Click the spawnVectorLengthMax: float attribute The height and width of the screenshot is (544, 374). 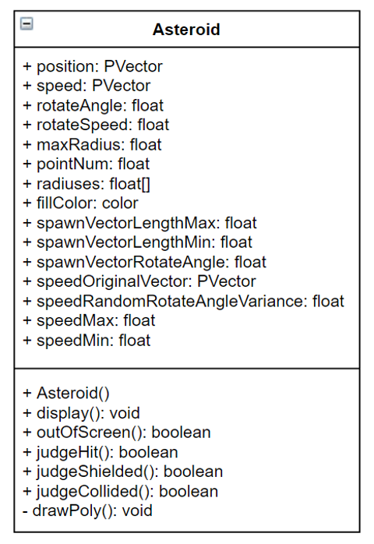(139, 223)
